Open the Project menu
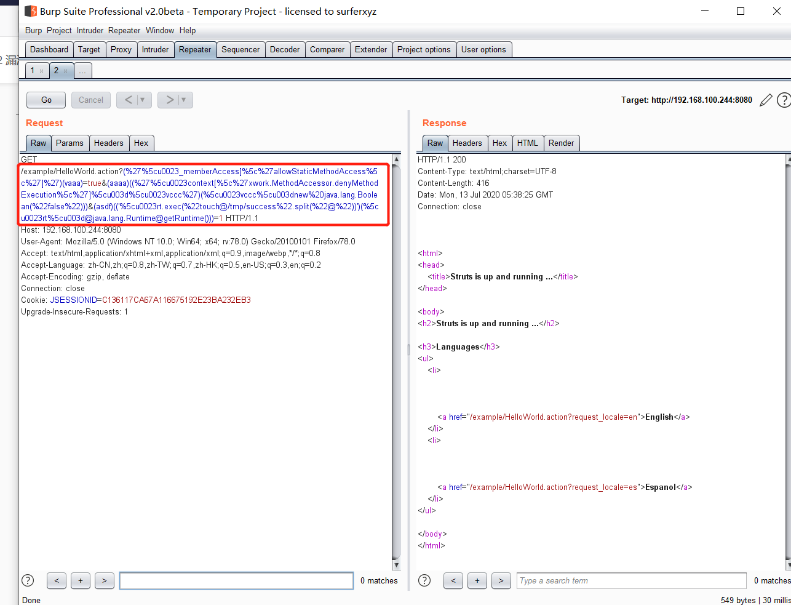This screenshot has width=791, height=605. click(59, 30)
